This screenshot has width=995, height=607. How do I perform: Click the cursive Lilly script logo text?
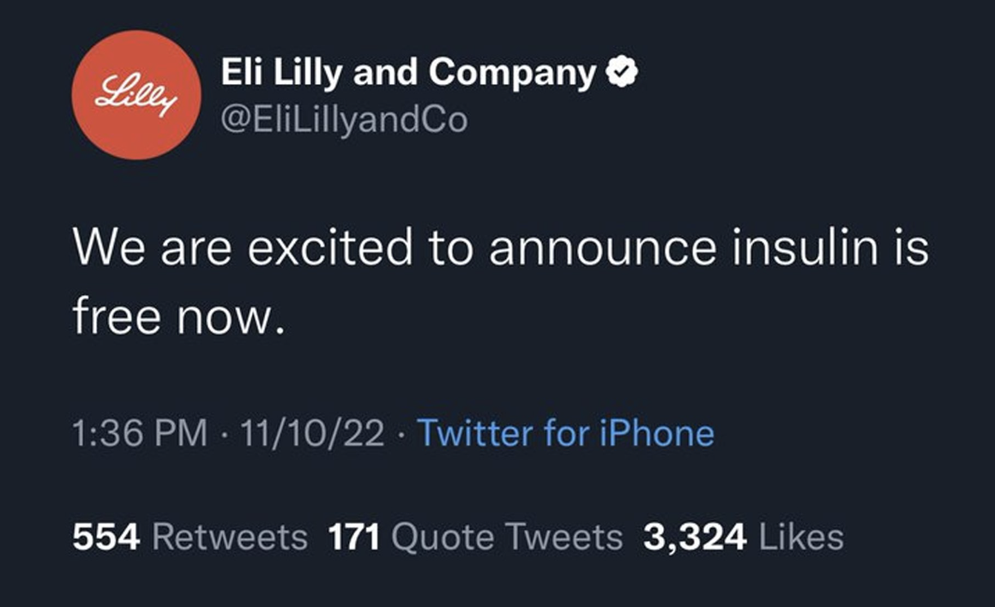tap(136, 95)
